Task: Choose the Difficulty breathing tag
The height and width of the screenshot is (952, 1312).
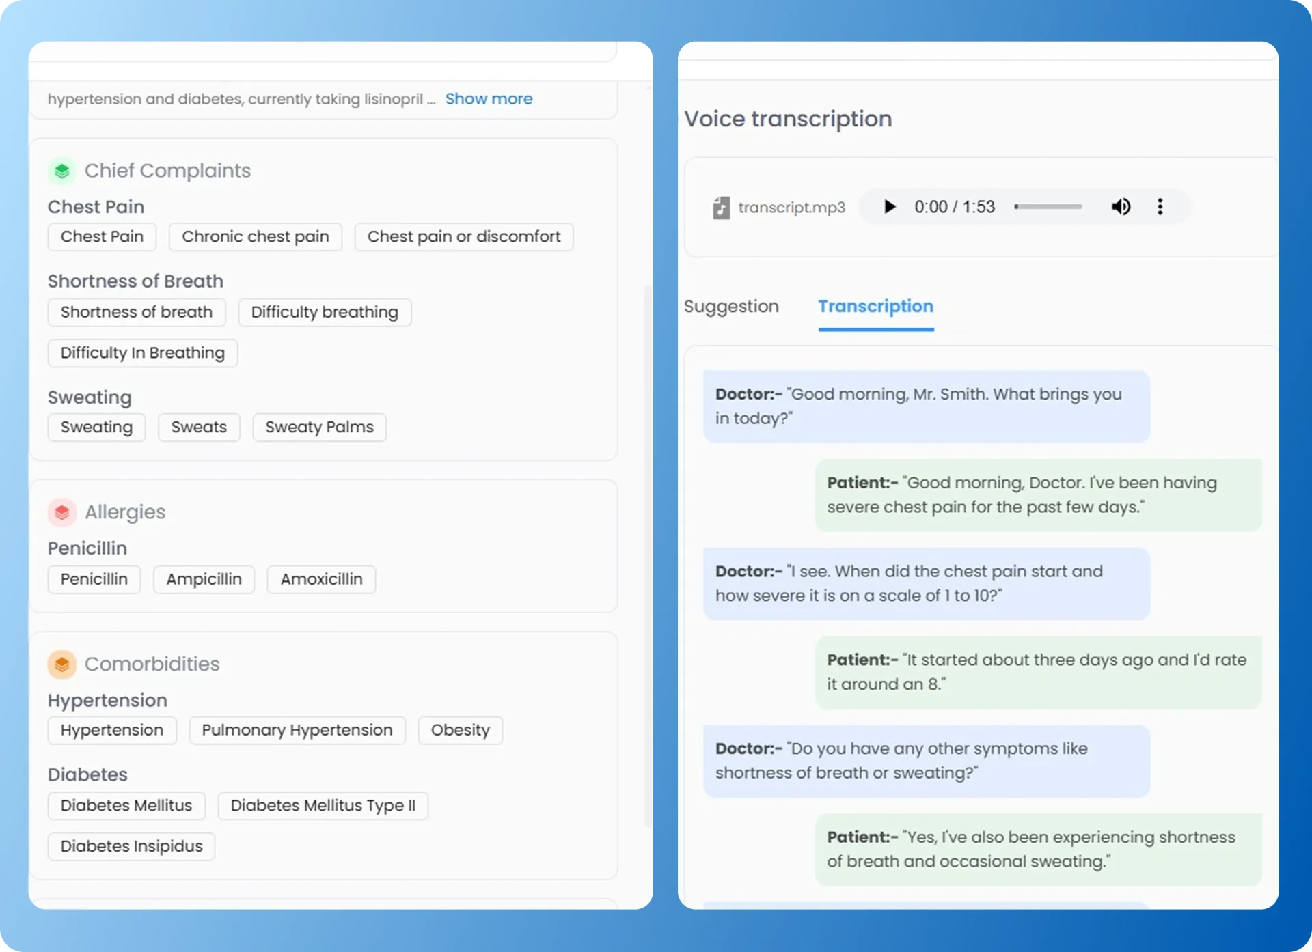Action: click(x=325, y=312)
